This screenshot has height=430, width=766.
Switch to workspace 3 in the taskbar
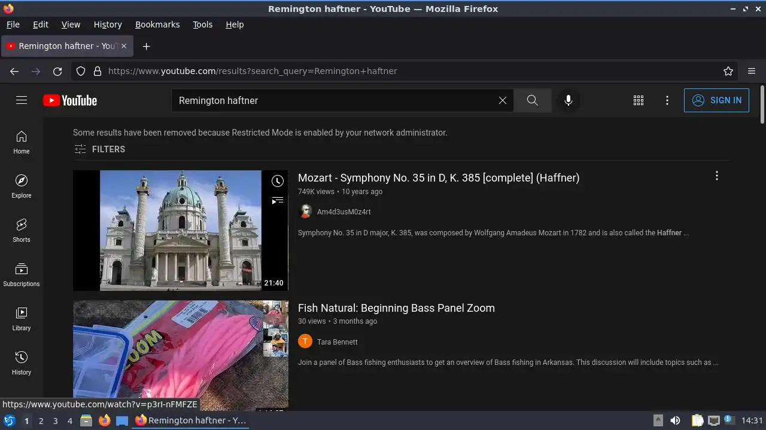point(55,420)
